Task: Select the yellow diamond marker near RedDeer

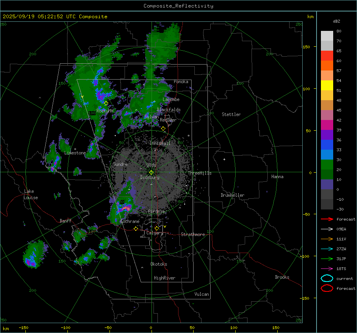Action: pos(163,129)
